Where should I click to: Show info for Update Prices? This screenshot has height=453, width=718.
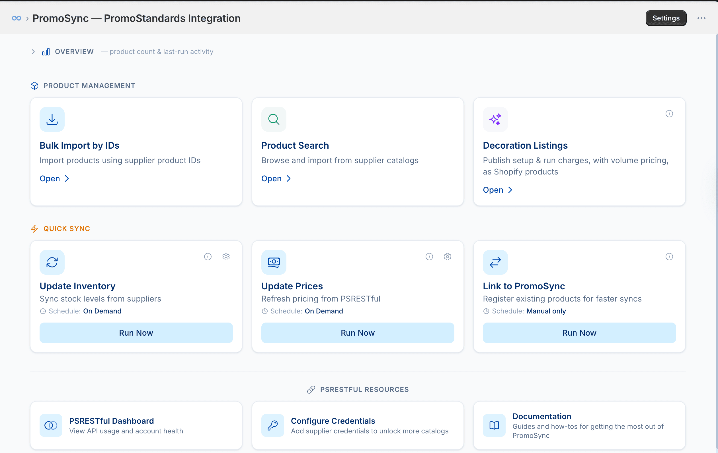[x=429, y=257]
